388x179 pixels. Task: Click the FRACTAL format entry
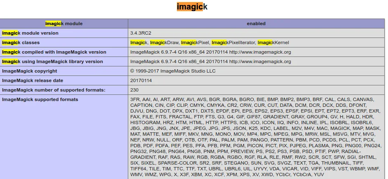[180, 117]
